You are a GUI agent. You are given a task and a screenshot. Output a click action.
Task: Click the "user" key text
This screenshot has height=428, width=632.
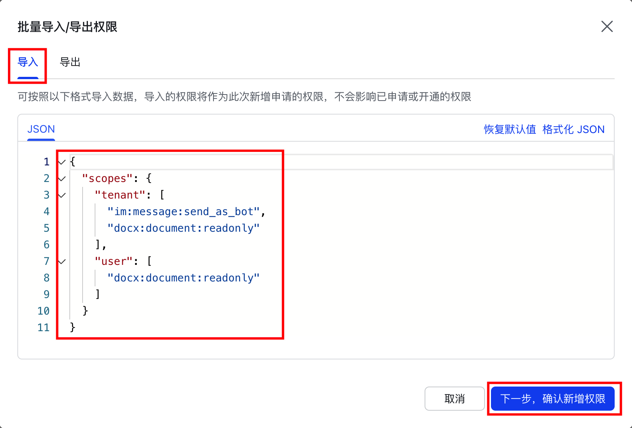pyautogui.click(x=114, y=261)
